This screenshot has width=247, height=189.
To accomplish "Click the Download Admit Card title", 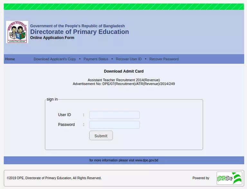I will (x=123, y=71).
